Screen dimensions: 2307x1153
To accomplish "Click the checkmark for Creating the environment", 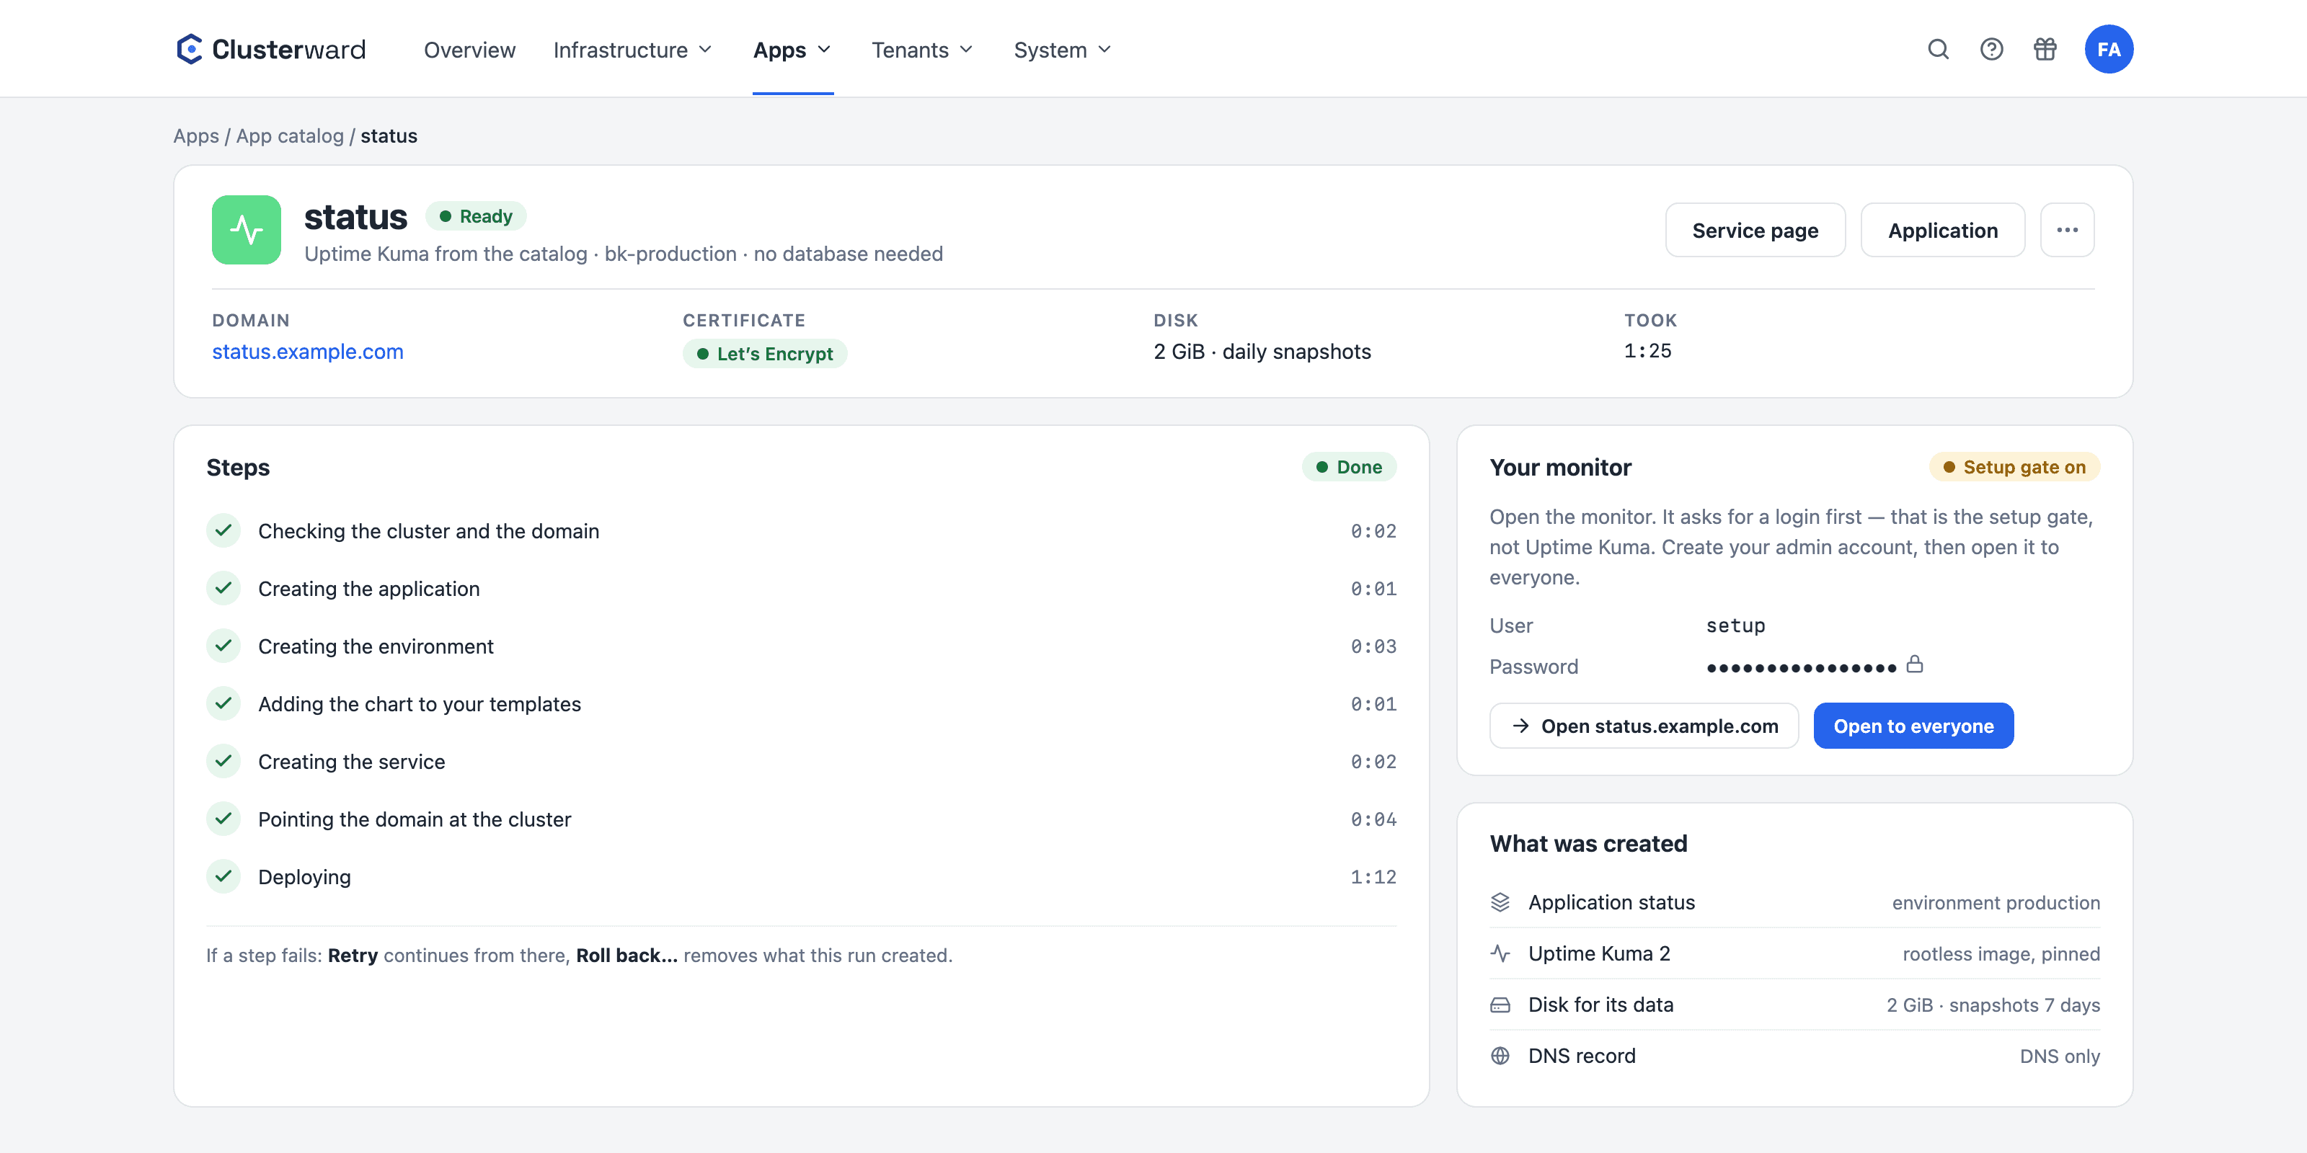I will pyautogui.click(x=224, y=646).
